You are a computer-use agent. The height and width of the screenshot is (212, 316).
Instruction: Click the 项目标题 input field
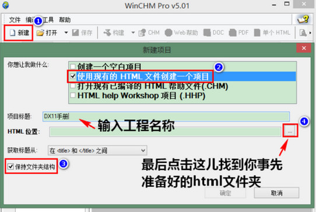coord(166,116)
